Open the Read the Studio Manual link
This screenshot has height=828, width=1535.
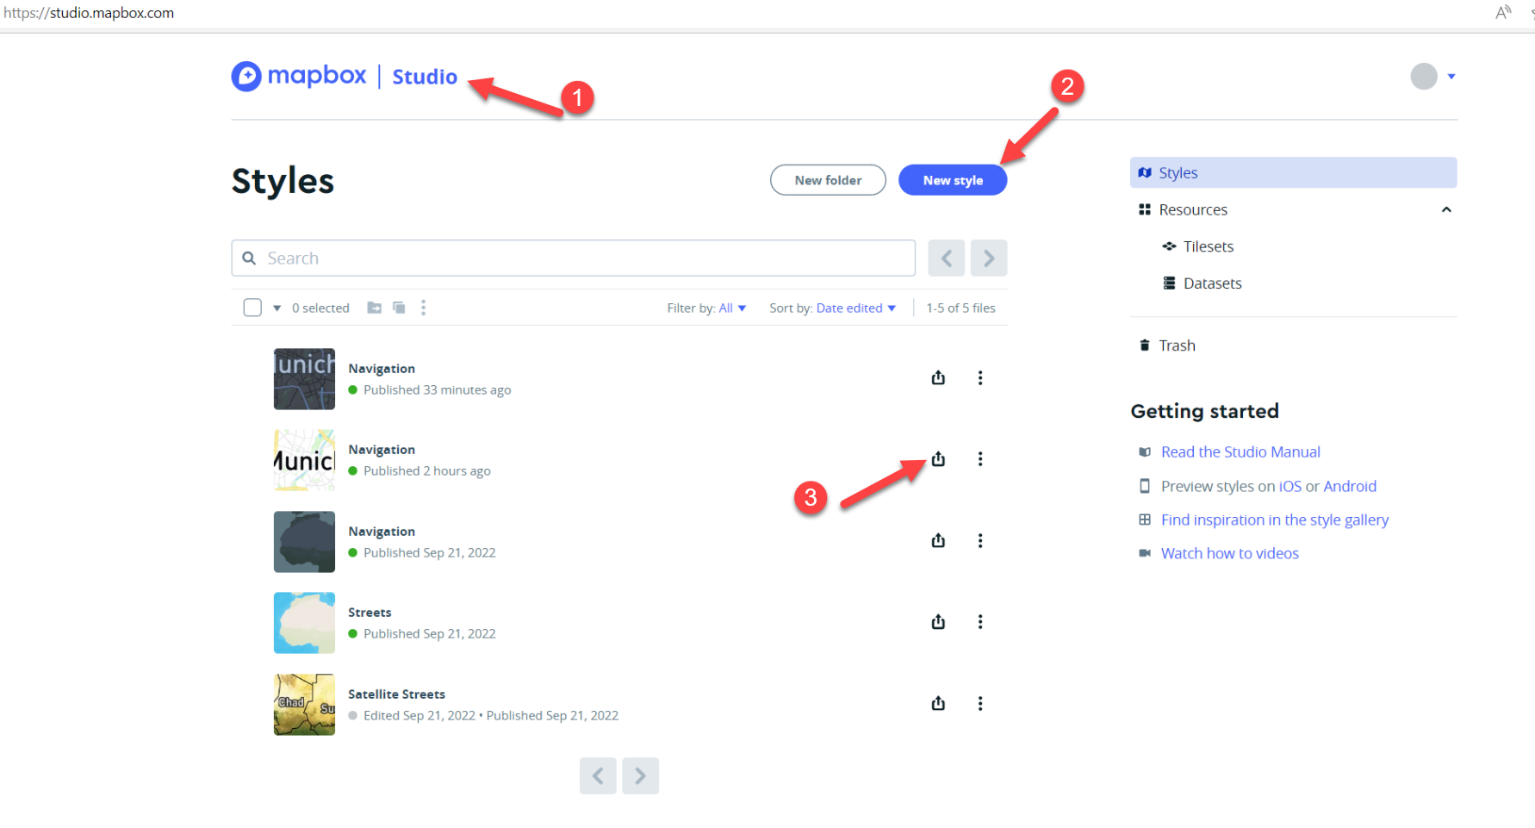pos(1240,451)
